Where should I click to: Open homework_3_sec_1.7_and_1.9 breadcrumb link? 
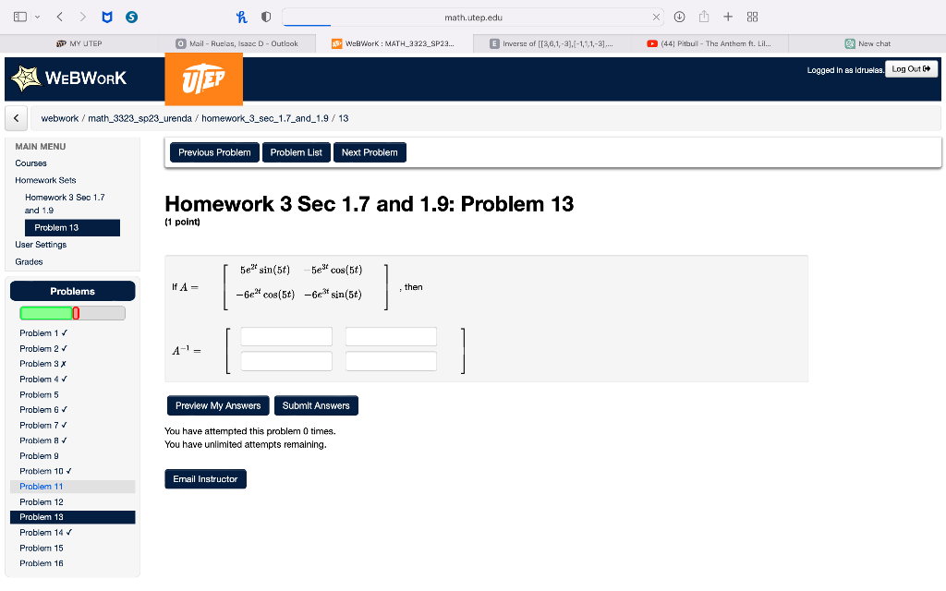[265, 118]
